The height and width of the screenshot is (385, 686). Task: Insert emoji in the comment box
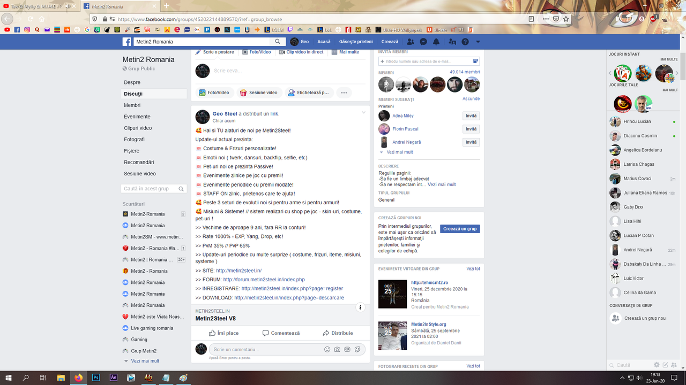(327, 350)
